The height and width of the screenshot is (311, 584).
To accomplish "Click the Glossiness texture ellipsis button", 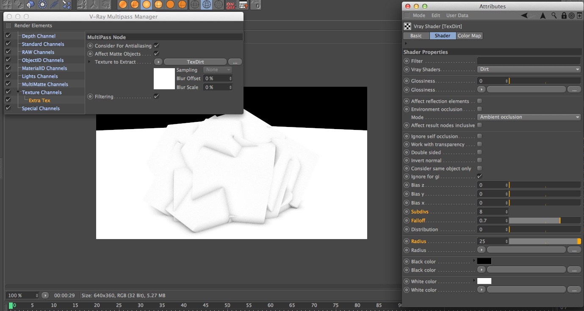I will pyautogui.click(x=574, y=90).
